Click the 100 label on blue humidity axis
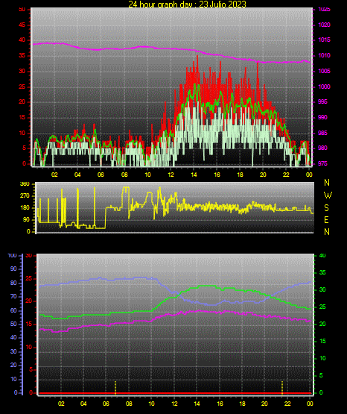 12,255
